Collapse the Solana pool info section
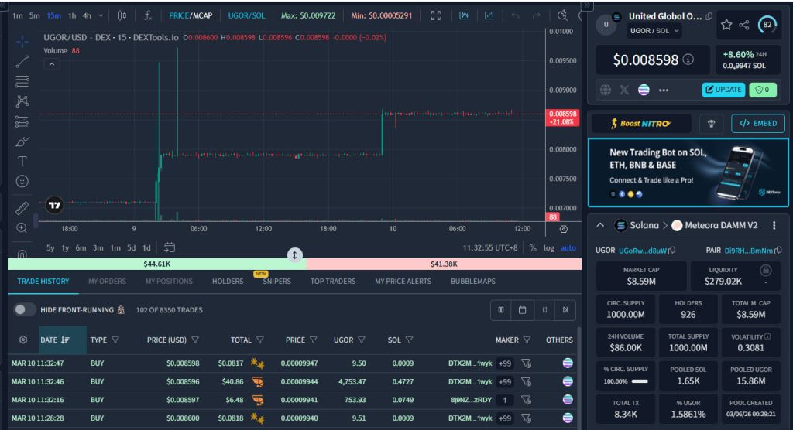The width and height of the screenshot is (793, 430). [600, 225]
